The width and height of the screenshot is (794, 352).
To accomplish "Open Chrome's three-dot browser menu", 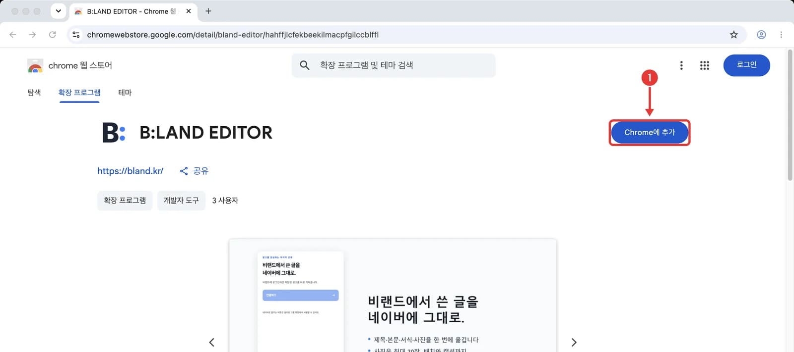I will tap(781, 35).
